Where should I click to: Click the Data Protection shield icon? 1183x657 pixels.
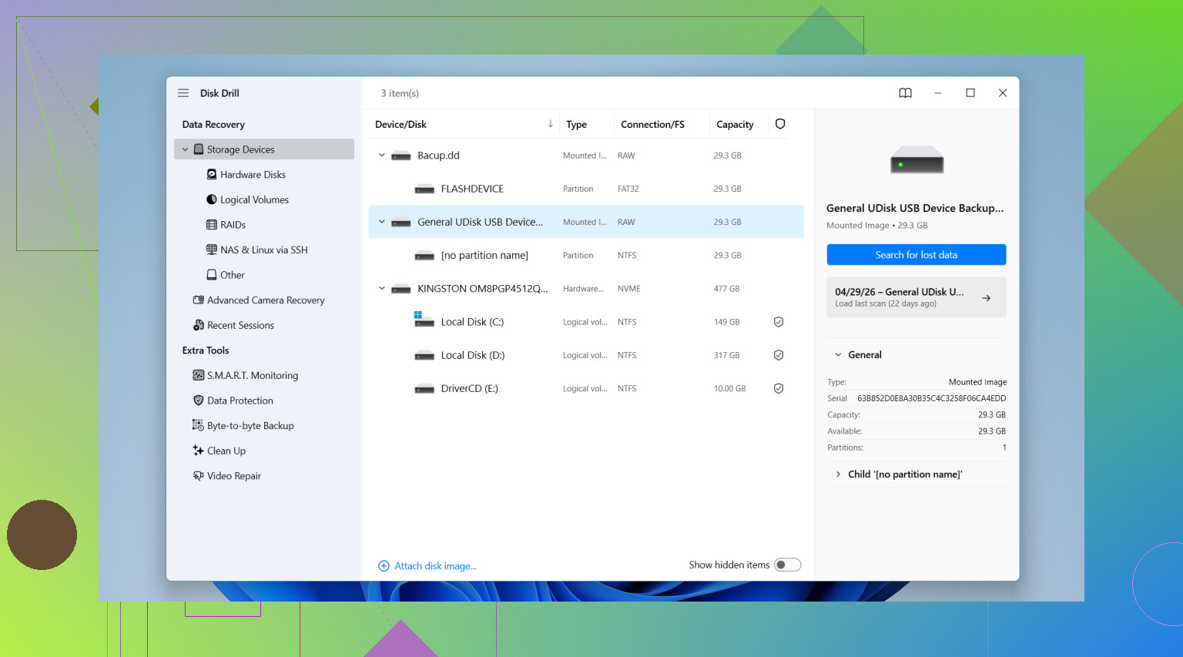199,401
